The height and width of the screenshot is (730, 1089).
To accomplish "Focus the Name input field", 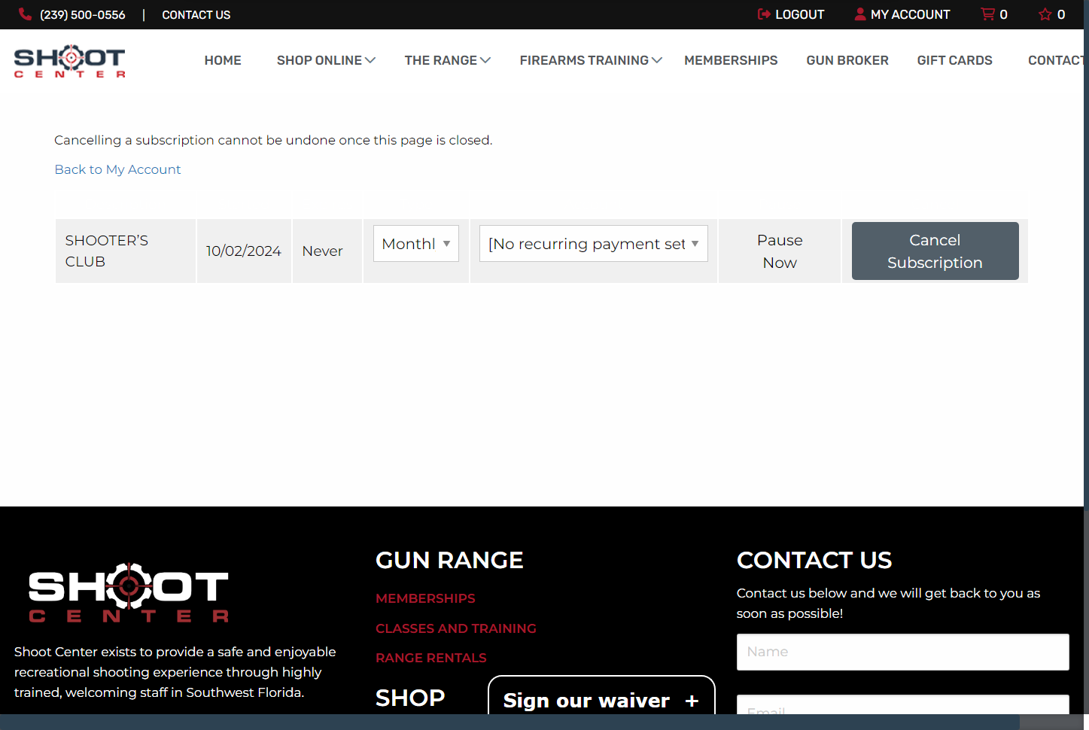I will tap(903, 652).
